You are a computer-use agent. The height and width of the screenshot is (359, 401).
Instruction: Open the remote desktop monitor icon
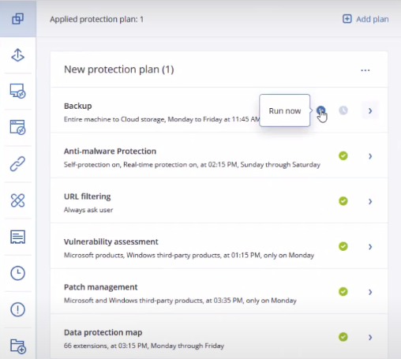tap(17, 91)
